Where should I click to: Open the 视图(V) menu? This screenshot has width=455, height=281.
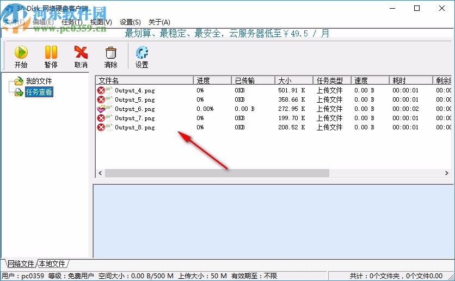pos(101,22)
